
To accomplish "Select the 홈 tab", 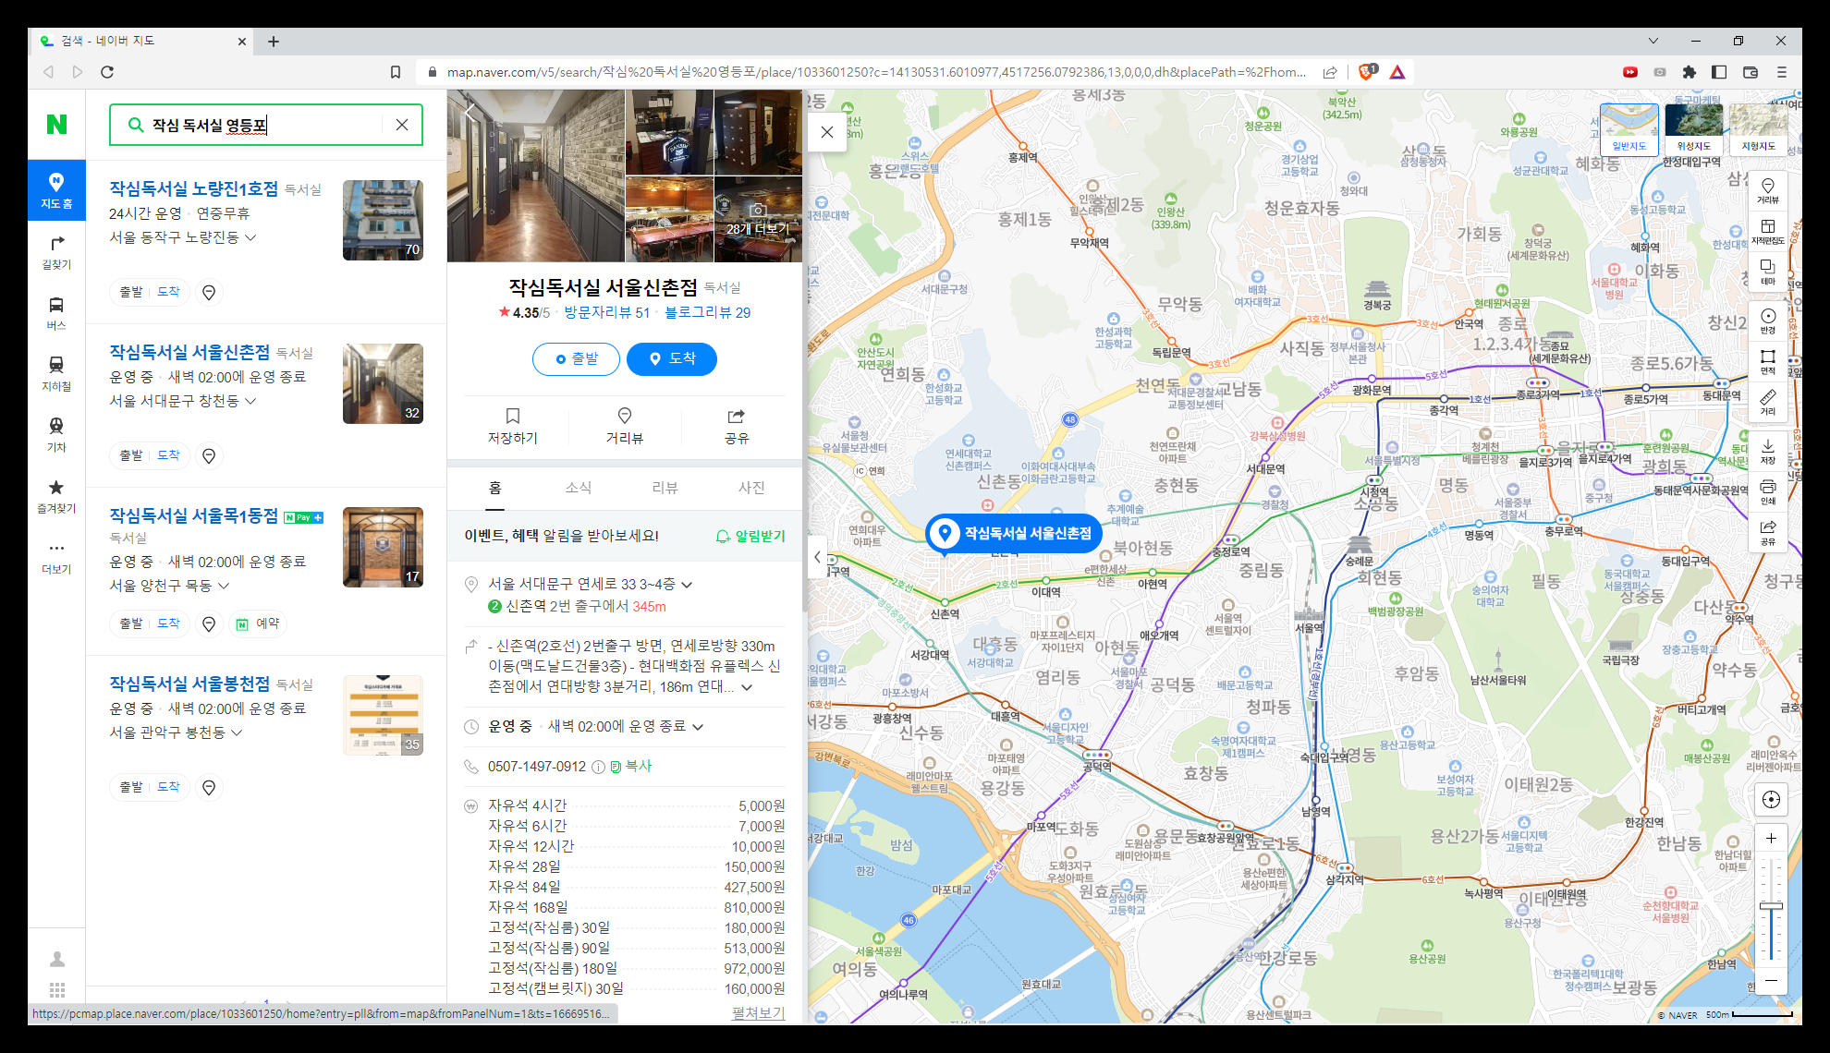I will 495,488.
